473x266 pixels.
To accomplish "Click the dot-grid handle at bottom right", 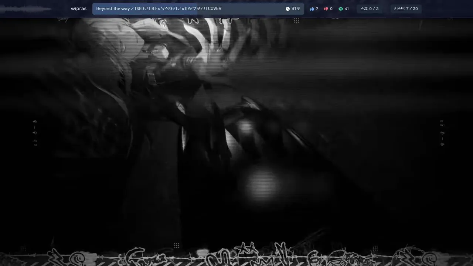I will 375,249.
